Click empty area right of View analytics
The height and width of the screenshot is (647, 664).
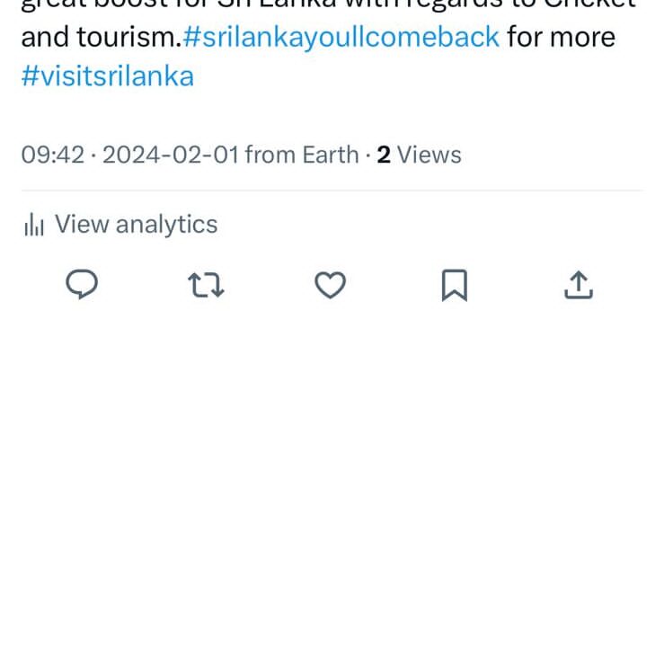pyautogui.click(x=431, y=225)
